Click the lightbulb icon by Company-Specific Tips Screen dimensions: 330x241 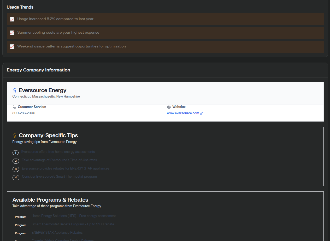[15, 136]
